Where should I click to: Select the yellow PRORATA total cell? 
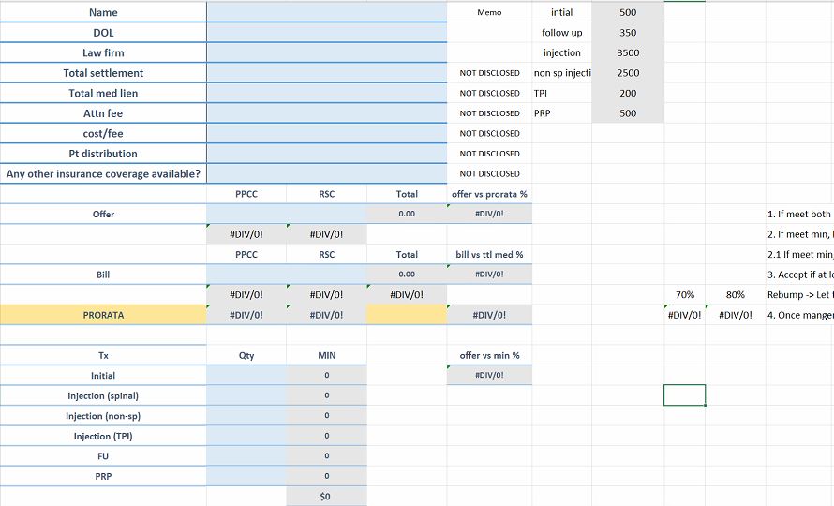pyautogui.click(x=407, y=315)
